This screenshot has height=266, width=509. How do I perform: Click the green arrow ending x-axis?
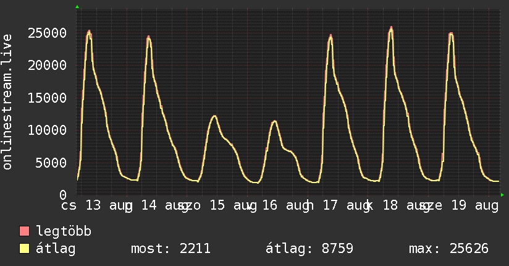[x=502, y=195]
